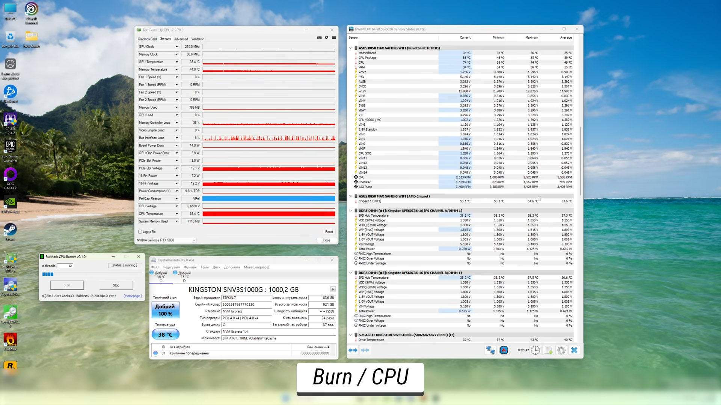The image size is (721, 405).
Task: Click the Добрий 100 % health status button
Action: point(165,310)
